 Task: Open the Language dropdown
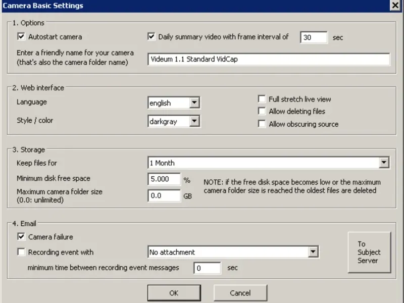click(195, 103)
